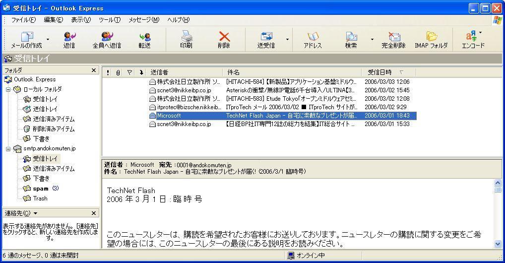Image resolution: width=505 pixels, height=263 pixels.
Task: Sort by attachment column (paperclip header)
Action: (x=118, y=72)
